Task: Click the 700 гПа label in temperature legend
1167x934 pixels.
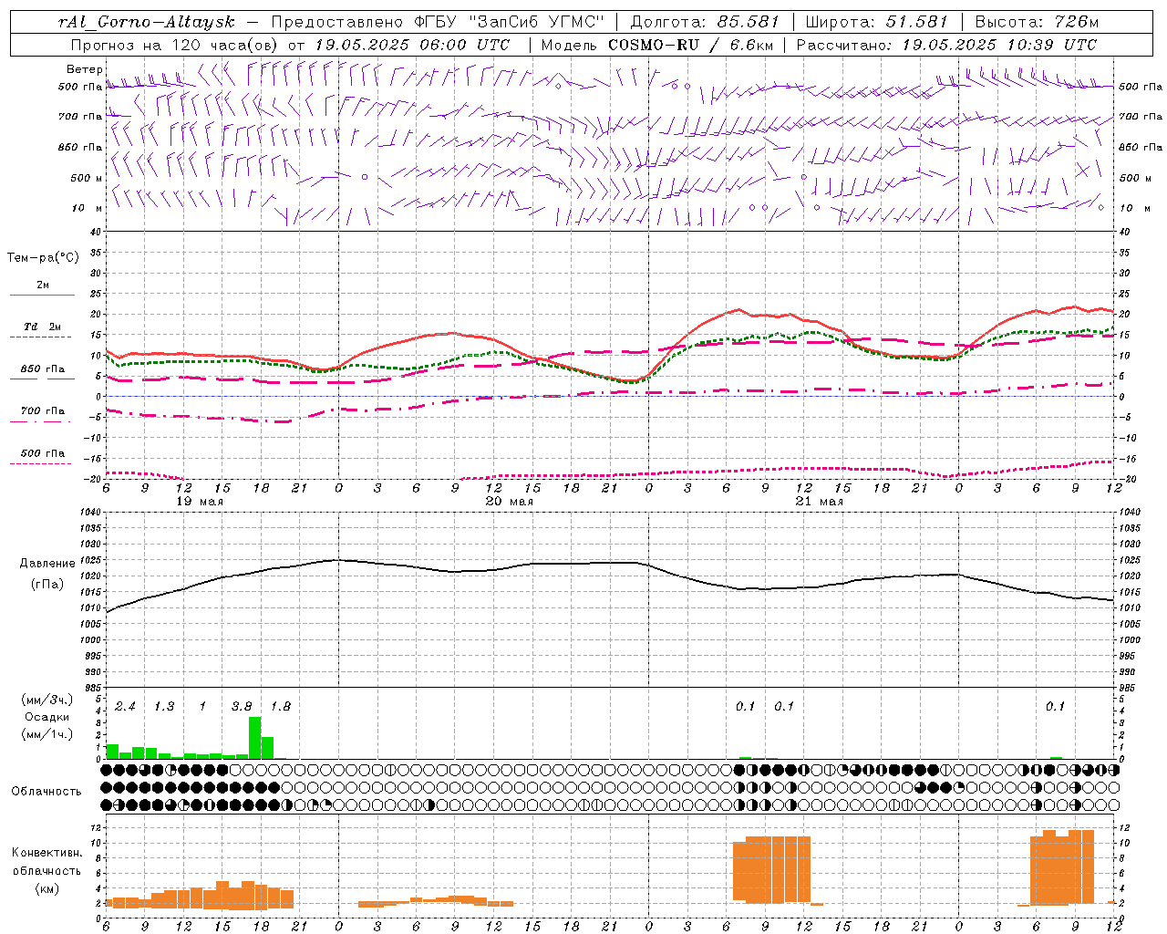Action: point(43,411)
